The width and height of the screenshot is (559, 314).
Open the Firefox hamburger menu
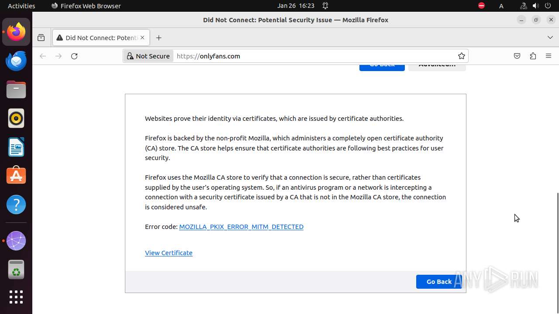click(549, 56)
